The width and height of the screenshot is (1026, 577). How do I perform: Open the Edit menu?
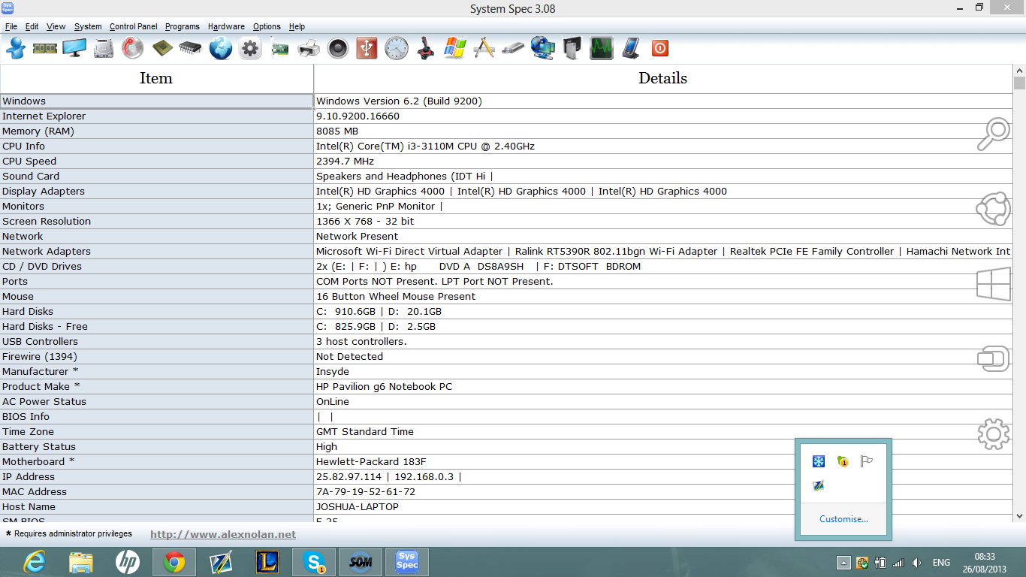[x=32, y=26]
